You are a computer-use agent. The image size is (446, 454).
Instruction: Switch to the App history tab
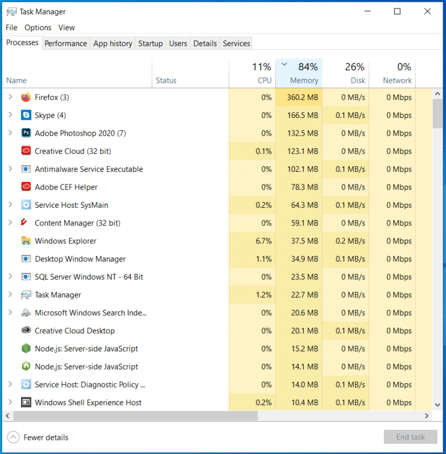(112, 44)
